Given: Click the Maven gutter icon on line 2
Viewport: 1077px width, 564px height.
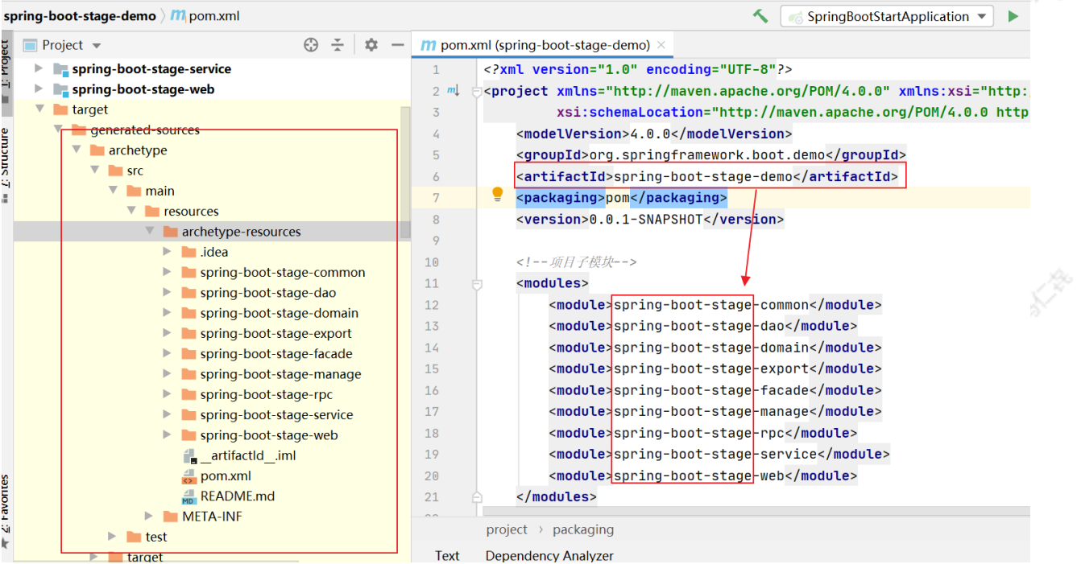Looking at the screenshot, I should tap(453, 91).
